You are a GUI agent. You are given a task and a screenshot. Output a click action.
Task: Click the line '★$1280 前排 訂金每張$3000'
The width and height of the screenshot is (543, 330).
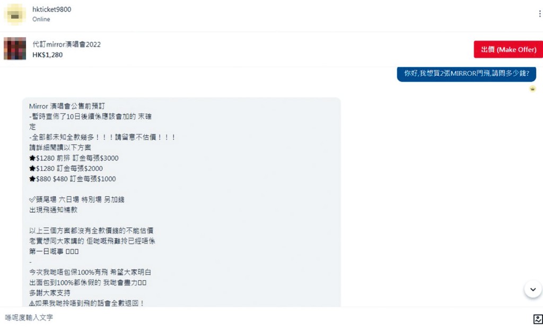74,158
